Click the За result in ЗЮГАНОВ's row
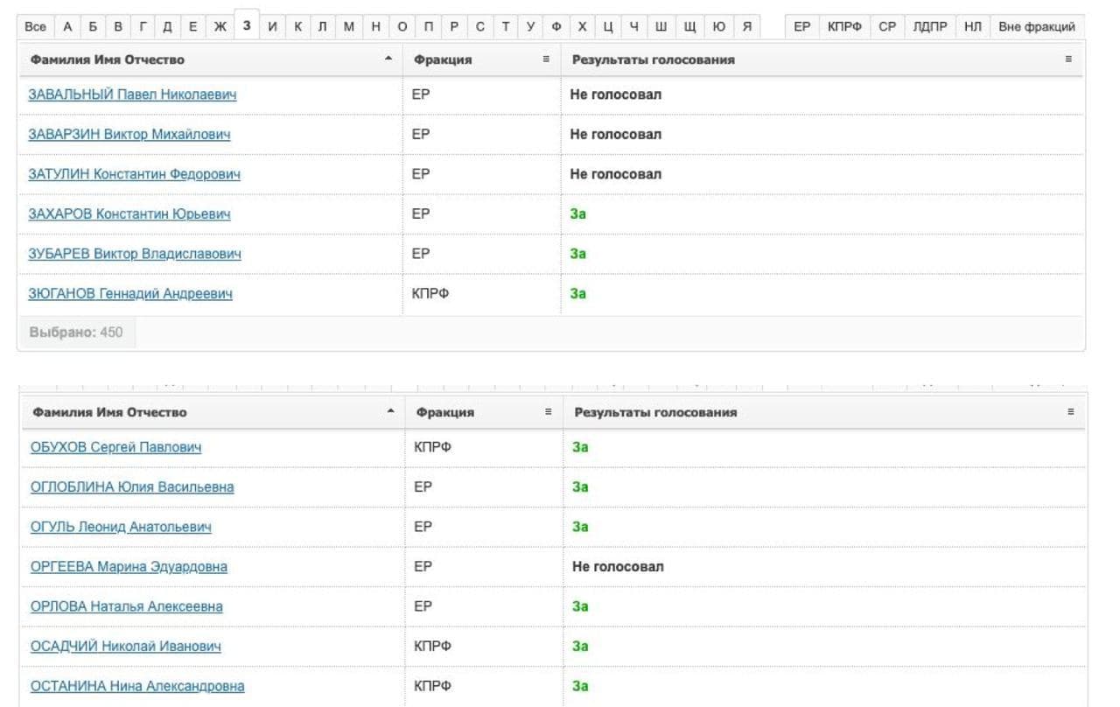The image size is (1120, 707). pos(577,294)
